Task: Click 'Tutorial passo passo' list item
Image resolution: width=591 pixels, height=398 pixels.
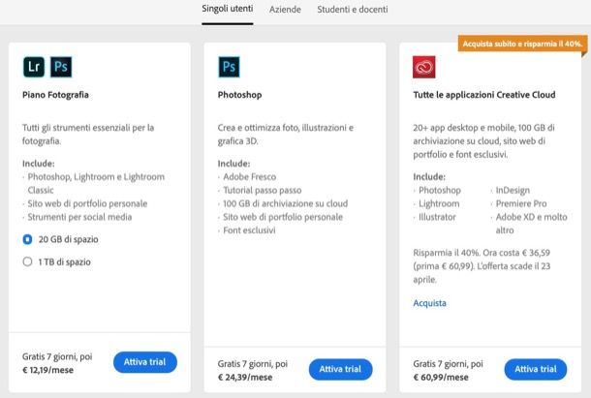Action: pyautogui.click(x=263, y=190)
